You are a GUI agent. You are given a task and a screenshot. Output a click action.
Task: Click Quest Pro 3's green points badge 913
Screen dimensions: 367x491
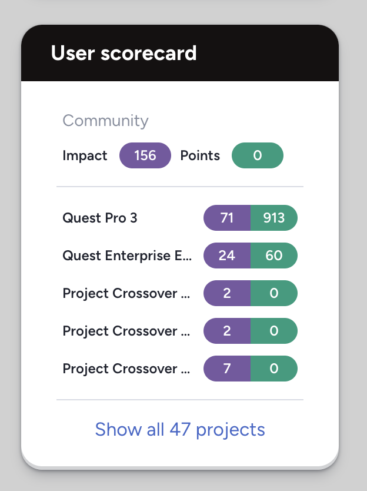[x=274, y=218]
